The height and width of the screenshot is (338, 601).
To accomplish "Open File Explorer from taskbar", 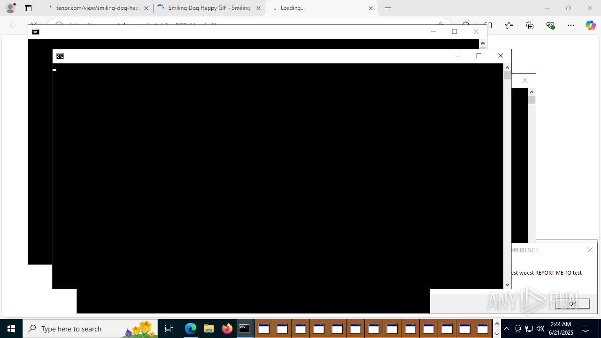I will pos(208,329).
